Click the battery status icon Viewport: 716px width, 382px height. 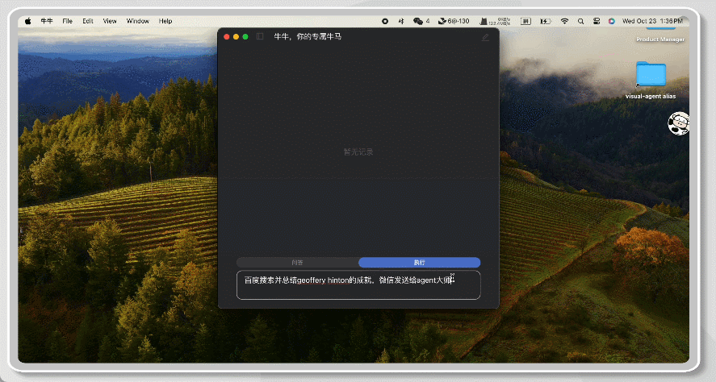point(546,21)
